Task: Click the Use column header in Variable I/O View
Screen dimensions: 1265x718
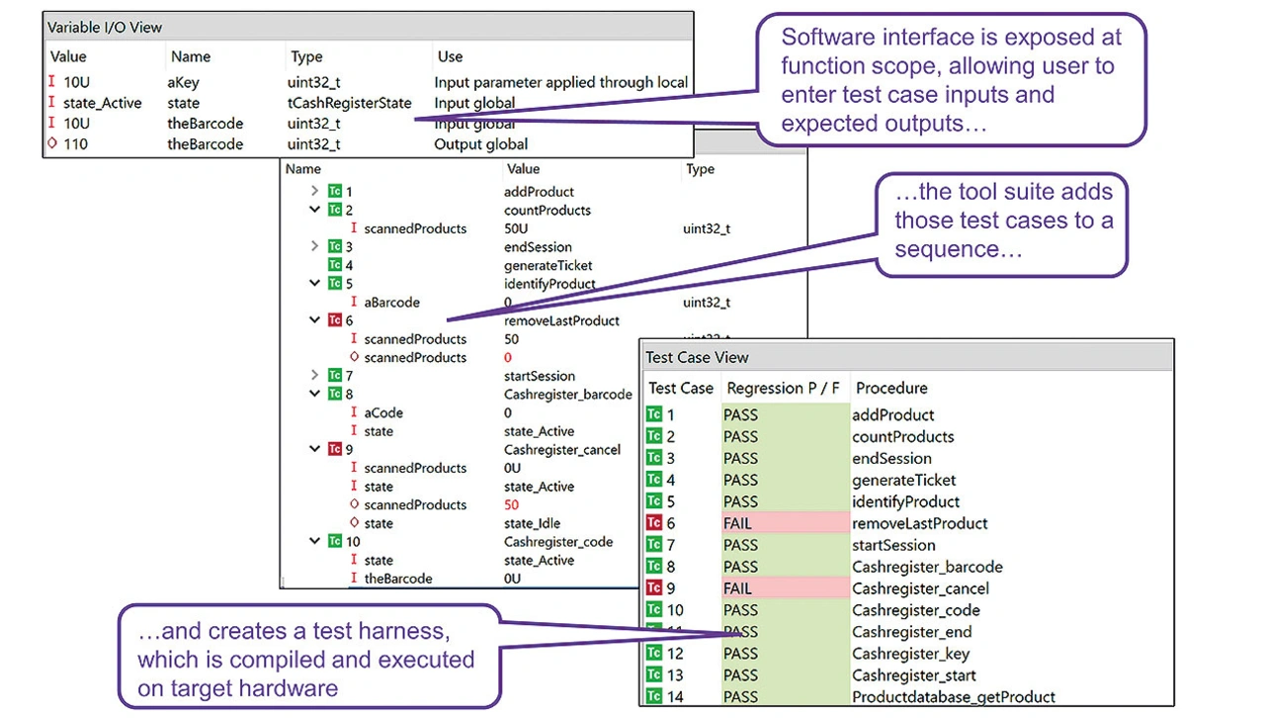Action: pyautogui.click(x=451, y=57)
